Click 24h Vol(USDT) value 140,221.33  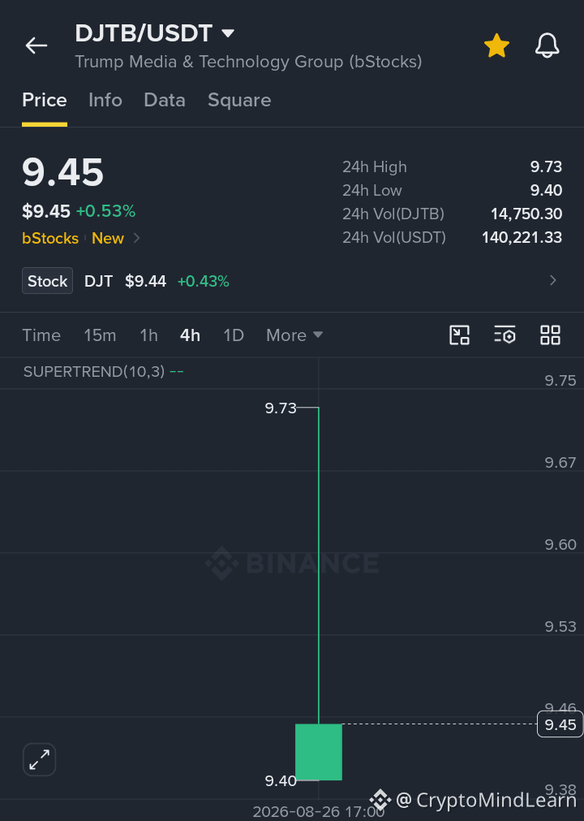click(522, 237)
